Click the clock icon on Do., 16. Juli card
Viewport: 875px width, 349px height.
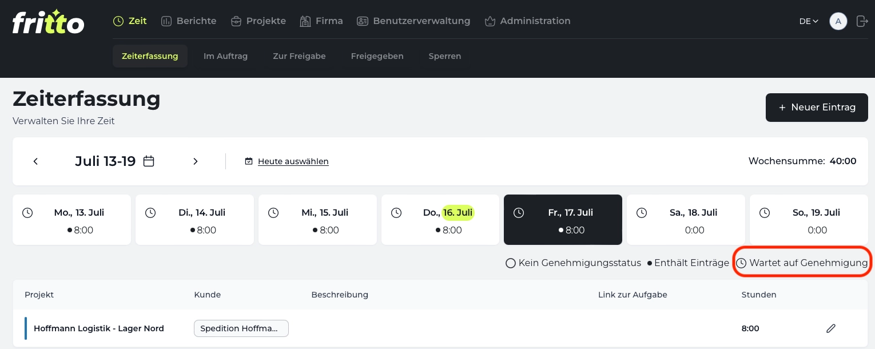pos(396,213)
